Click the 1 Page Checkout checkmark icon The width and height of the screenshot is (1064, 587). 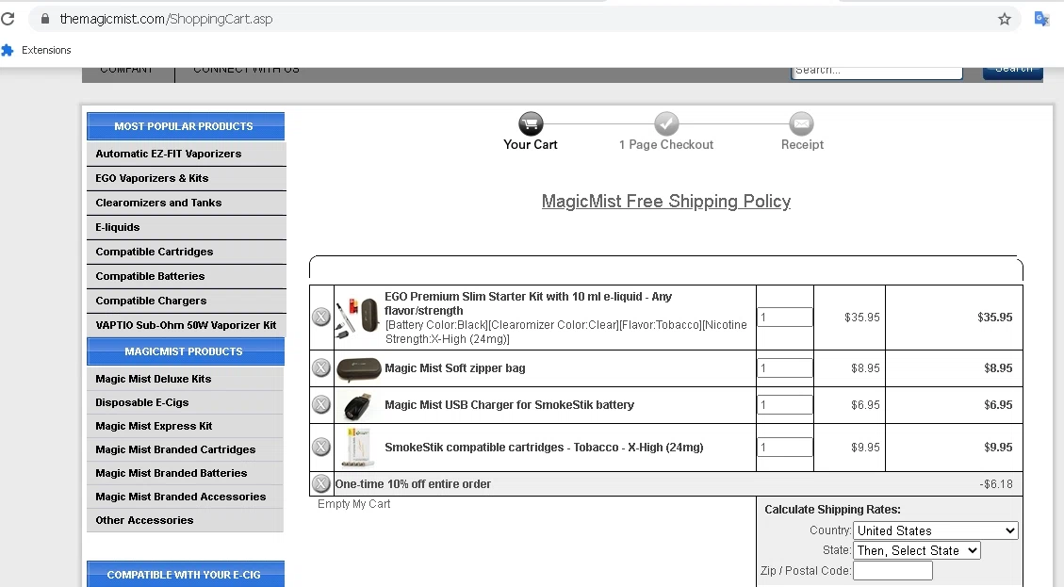pyautogui.click(x=666, y=124)
